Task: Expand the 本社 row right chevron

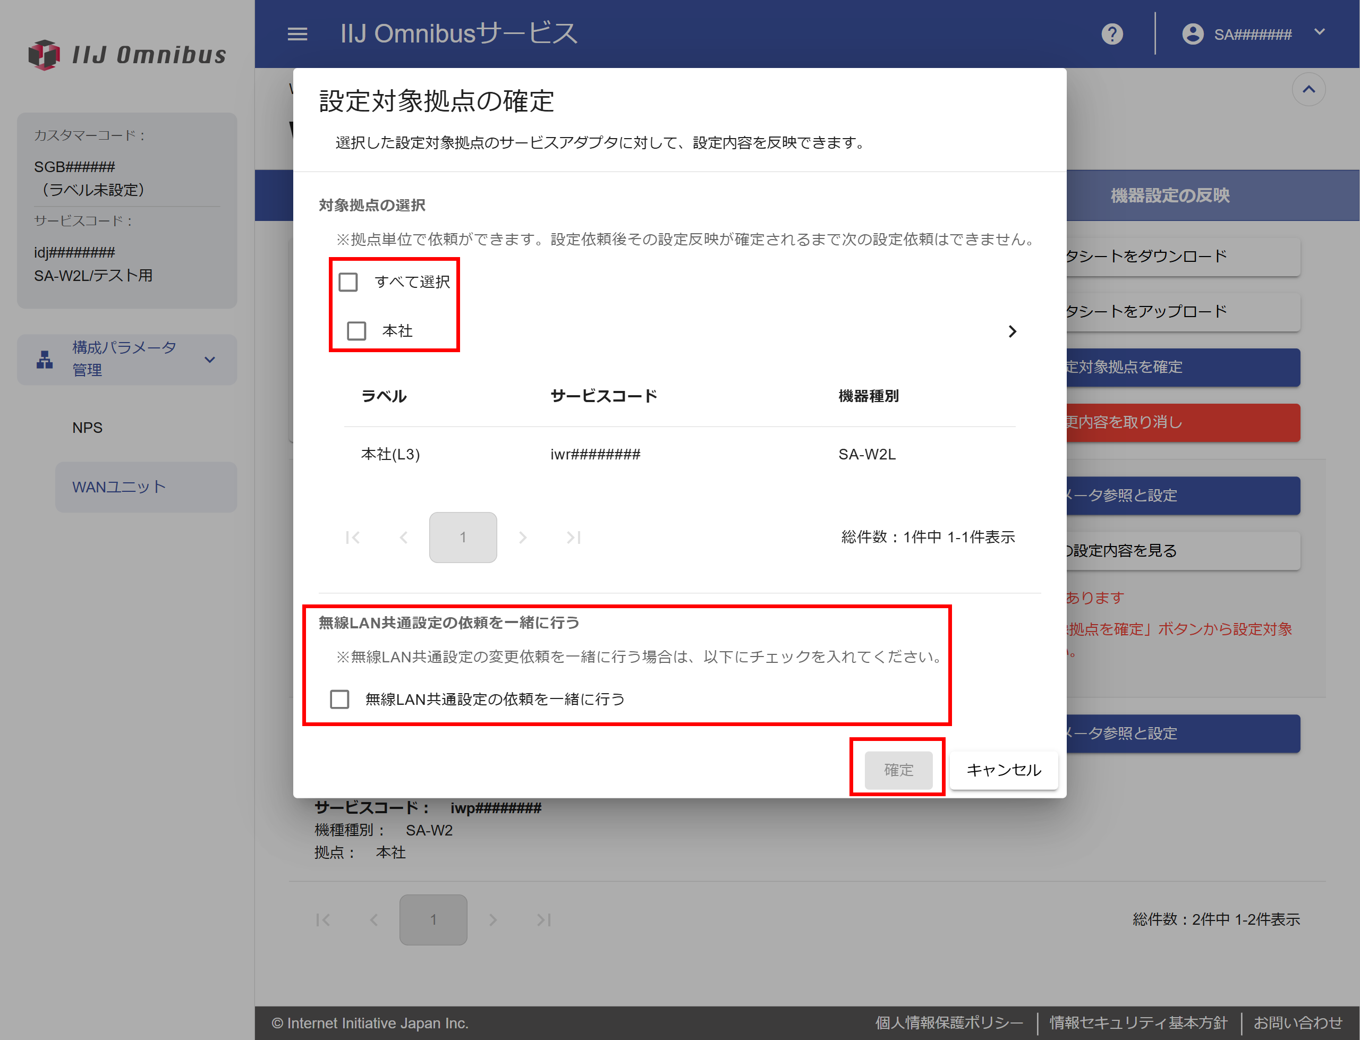Action: tap(1012, 332)
